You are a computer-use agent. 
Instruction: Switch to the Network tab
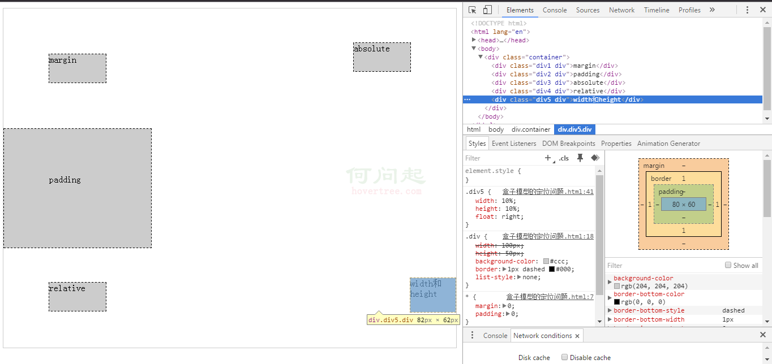(x=621, y=10)
